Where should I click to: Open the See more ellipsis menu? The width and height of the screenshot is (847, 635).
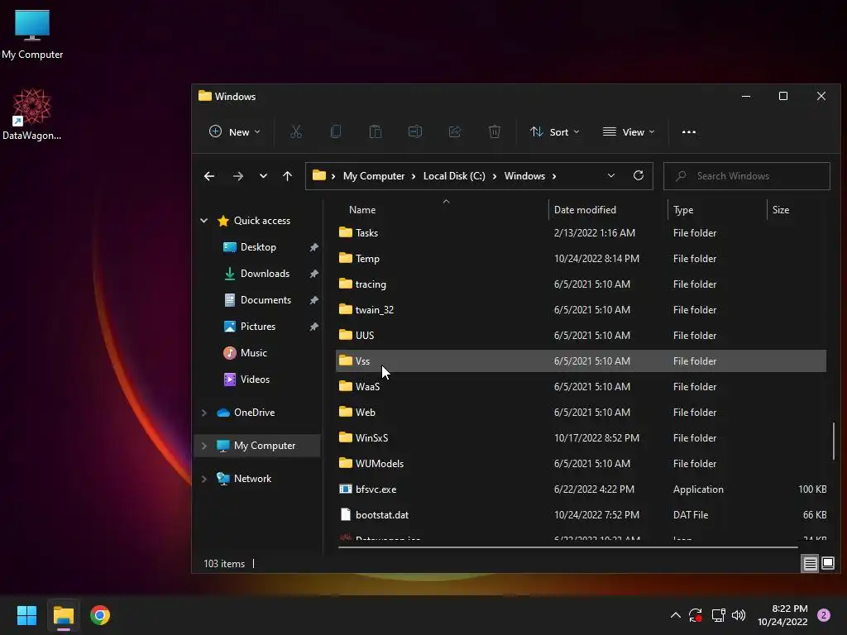coord(689,131)
